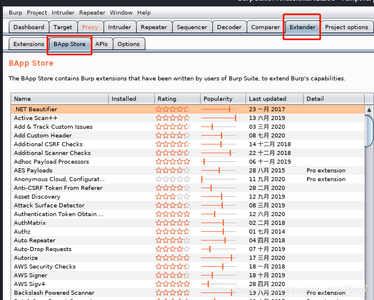Switch to the Intruder tab
The height and width of the screenshot is (300, 374).
pos(119,27)
